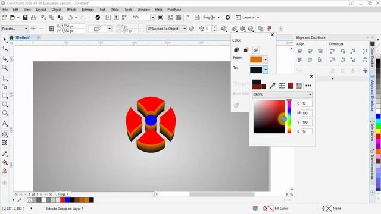Open the zoom level 75% dropdown

tap(153, 17)
